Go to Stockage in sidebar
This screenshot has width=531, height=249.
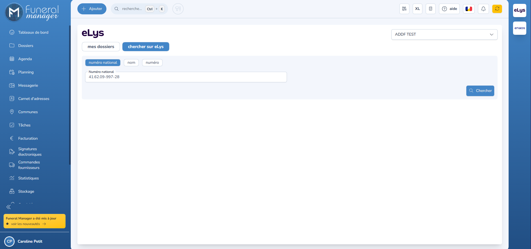[26, 191]
